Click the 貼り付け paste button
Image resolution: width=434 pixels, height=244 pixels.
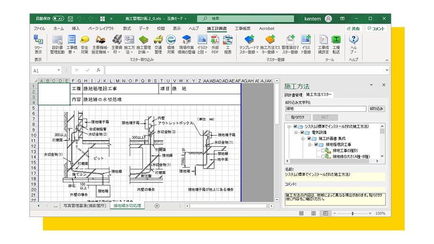pyautogui.click(x=298, y=117)
